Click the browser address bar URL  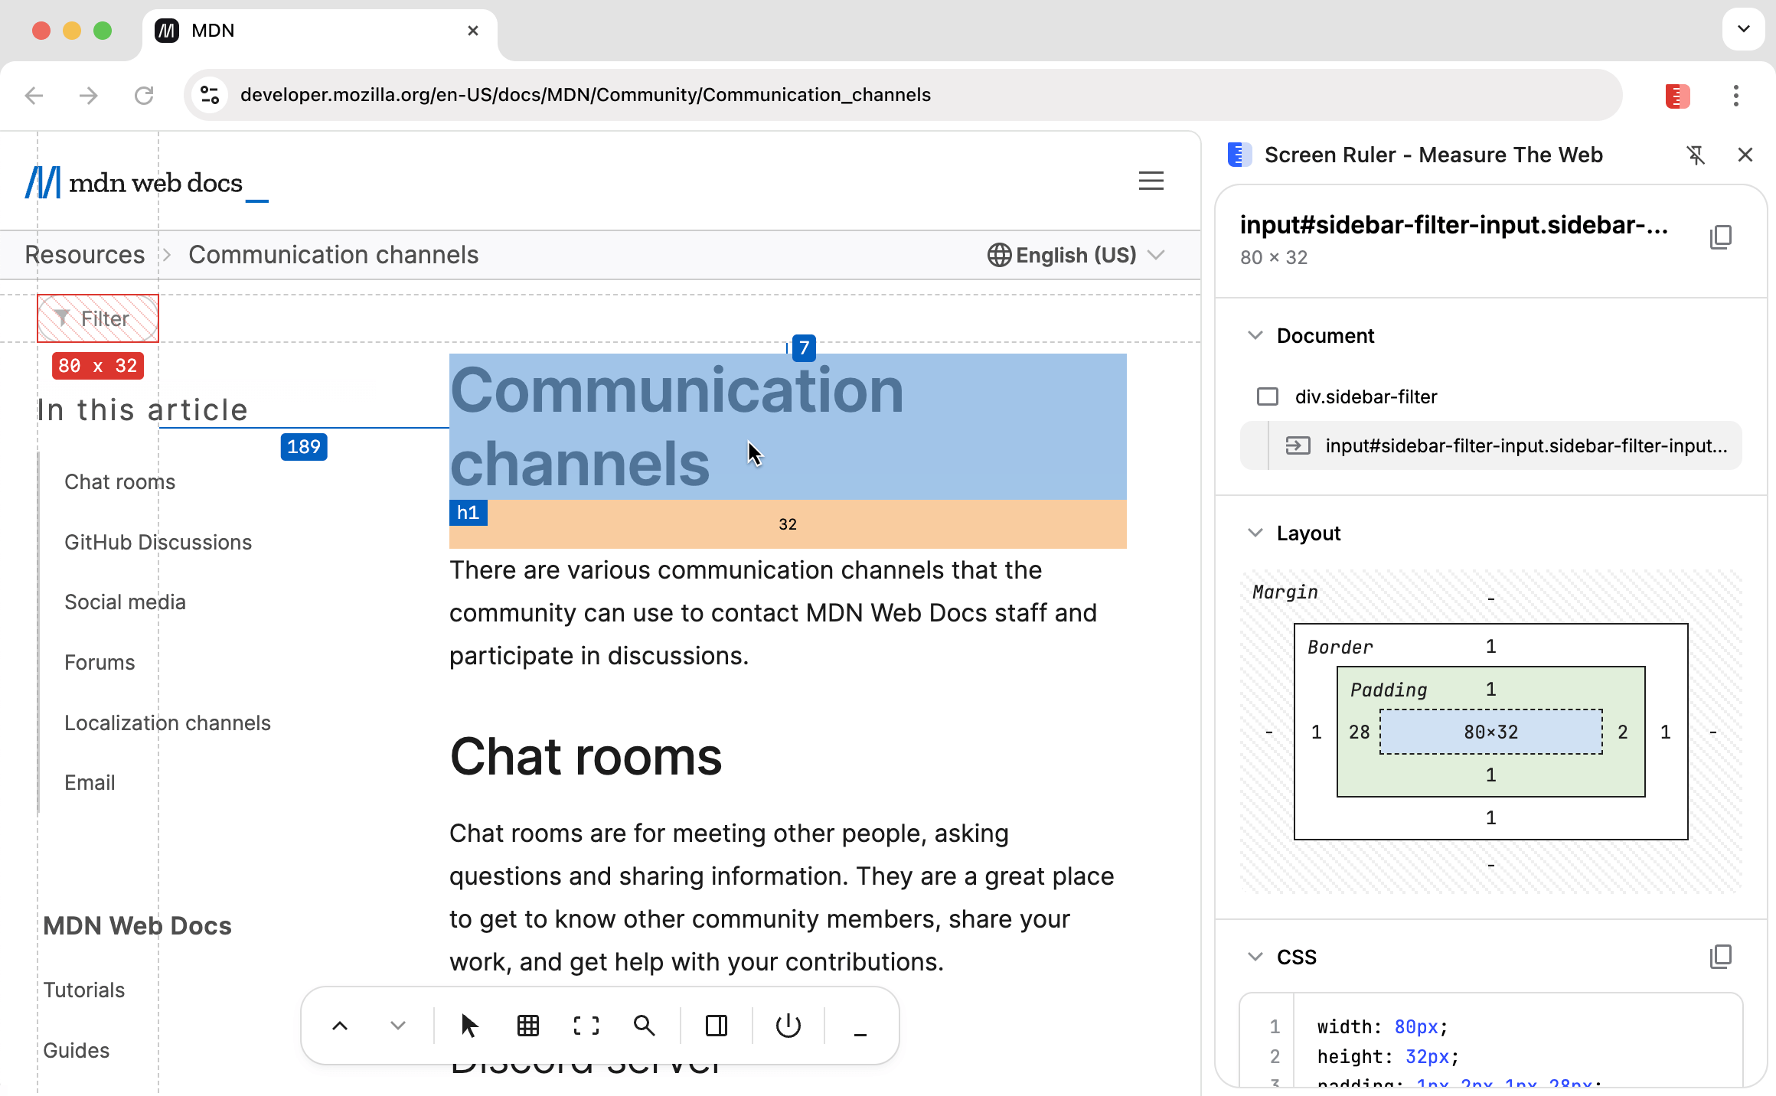585,95
